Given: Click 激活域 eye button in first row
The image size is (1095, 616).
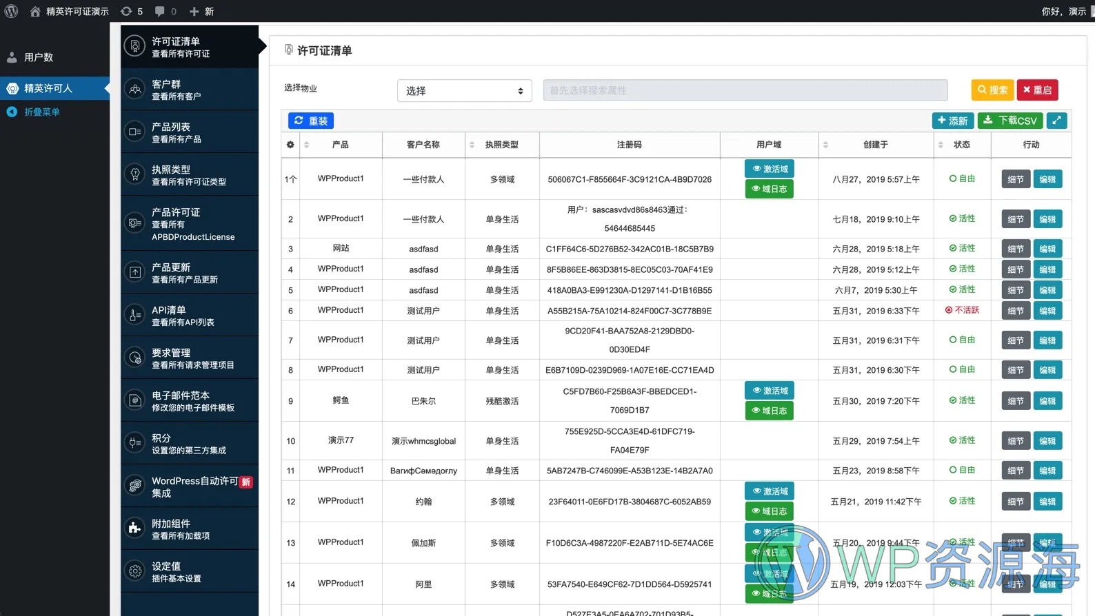Looking at the screenshot, I should click(769, 169).
